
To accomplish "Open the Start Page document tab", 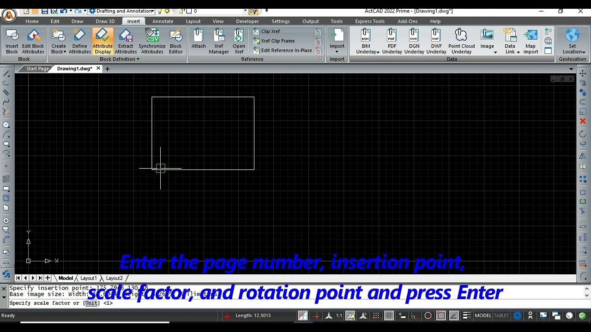I will coord(37,69).
